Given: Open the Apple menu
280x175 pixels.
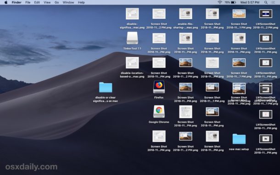Looking at the screenshot, I should [6, 2].
